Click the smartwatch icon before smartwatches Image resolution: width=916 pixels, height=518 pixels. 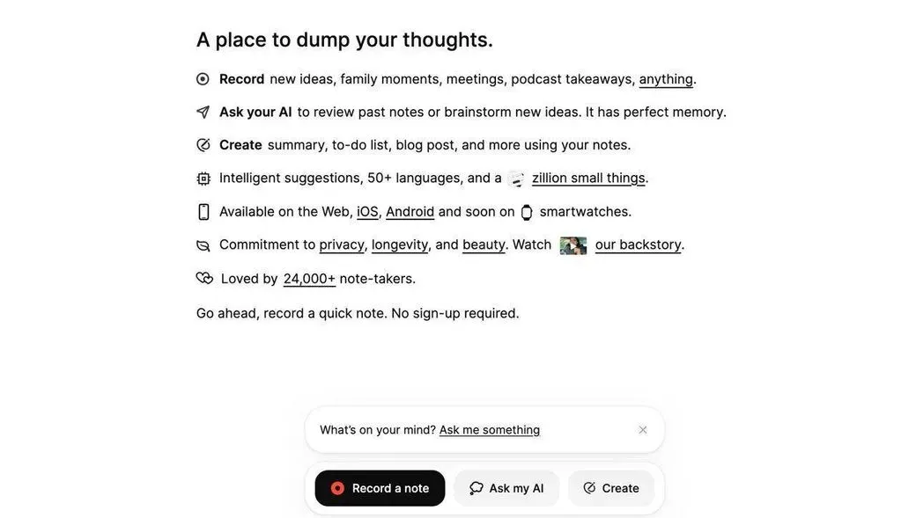coord(527,212)
